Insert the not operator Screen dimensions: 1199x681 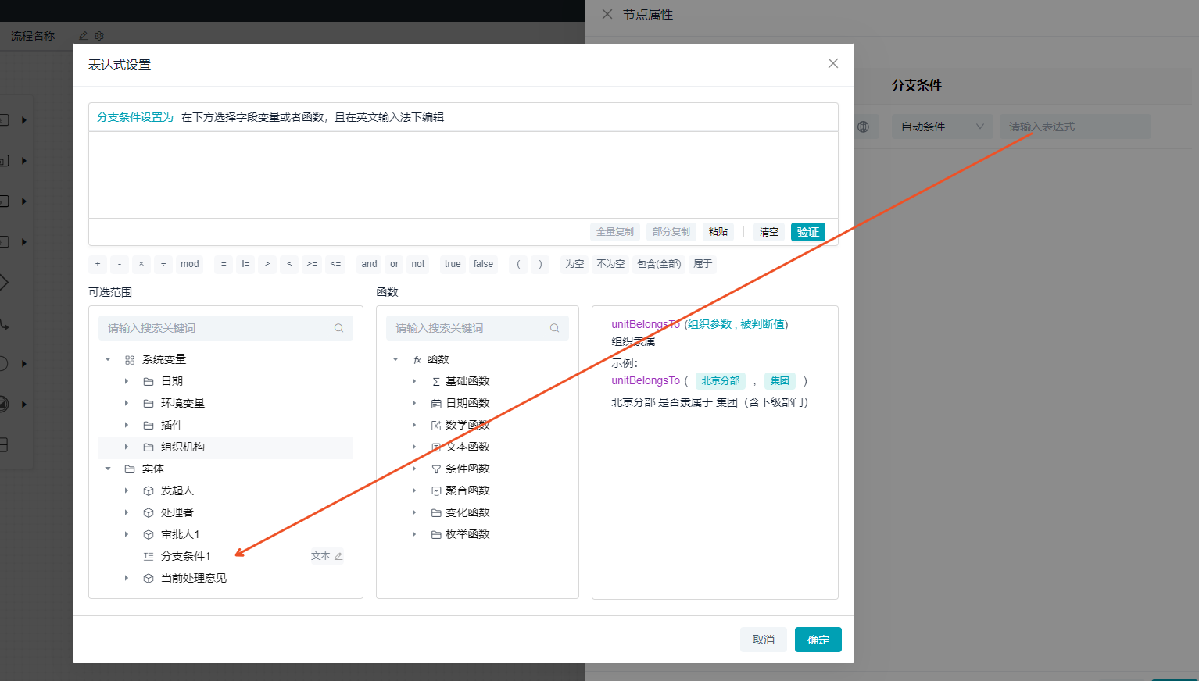click(x=418, y=264)
